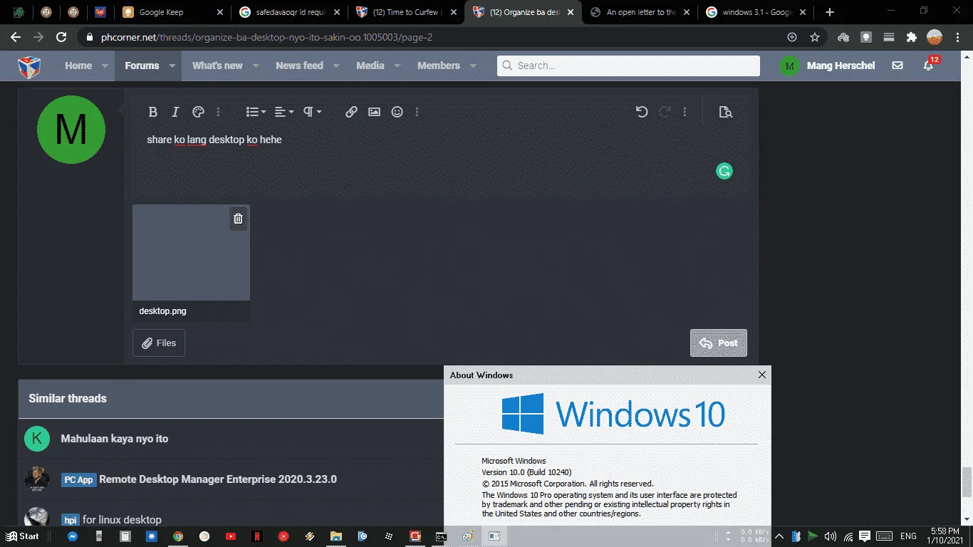Open the Mang Herschel account menu
Screen dimensions: 973x547
tap(827, 66)
